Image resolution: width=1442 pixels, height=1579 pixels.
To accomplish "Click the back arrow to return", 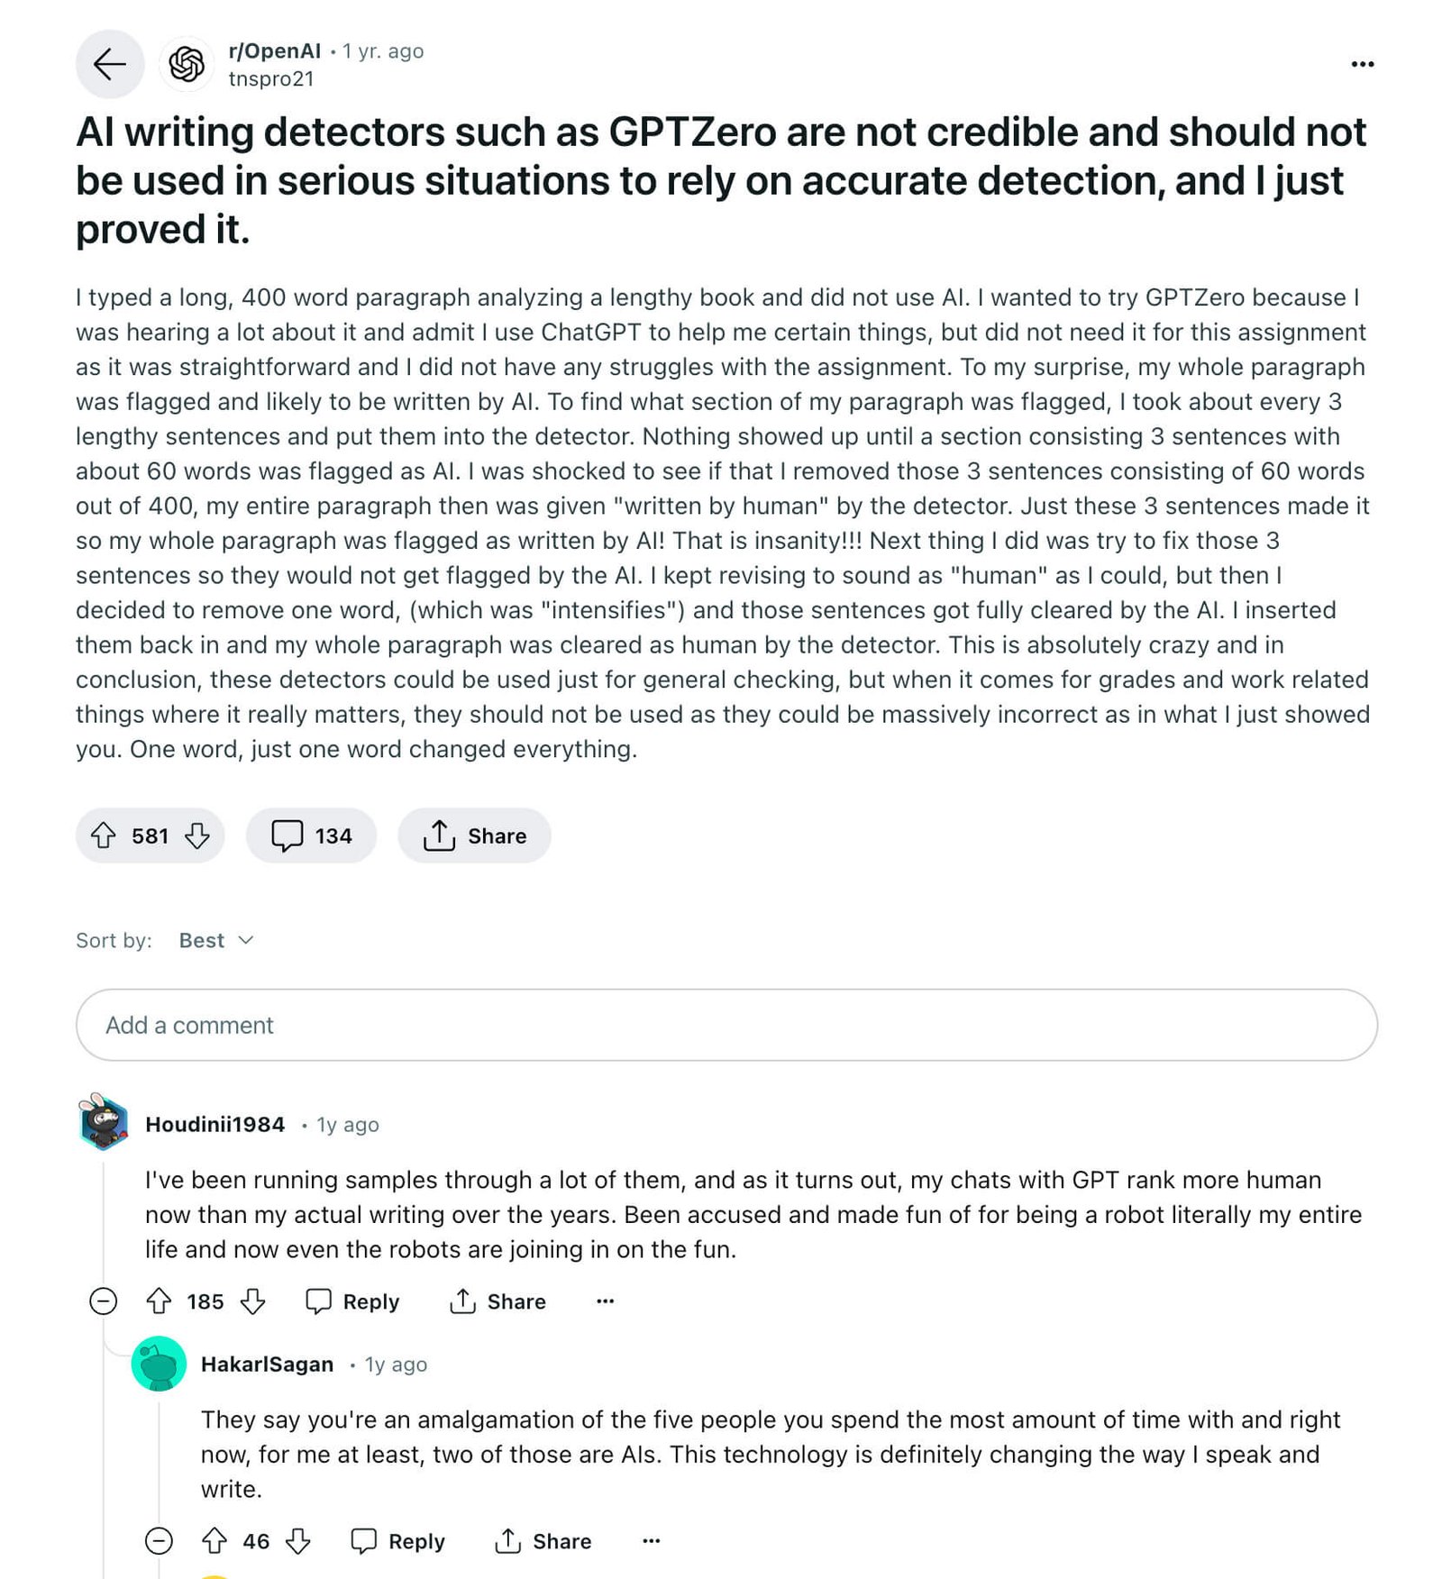I will point(108,64).
